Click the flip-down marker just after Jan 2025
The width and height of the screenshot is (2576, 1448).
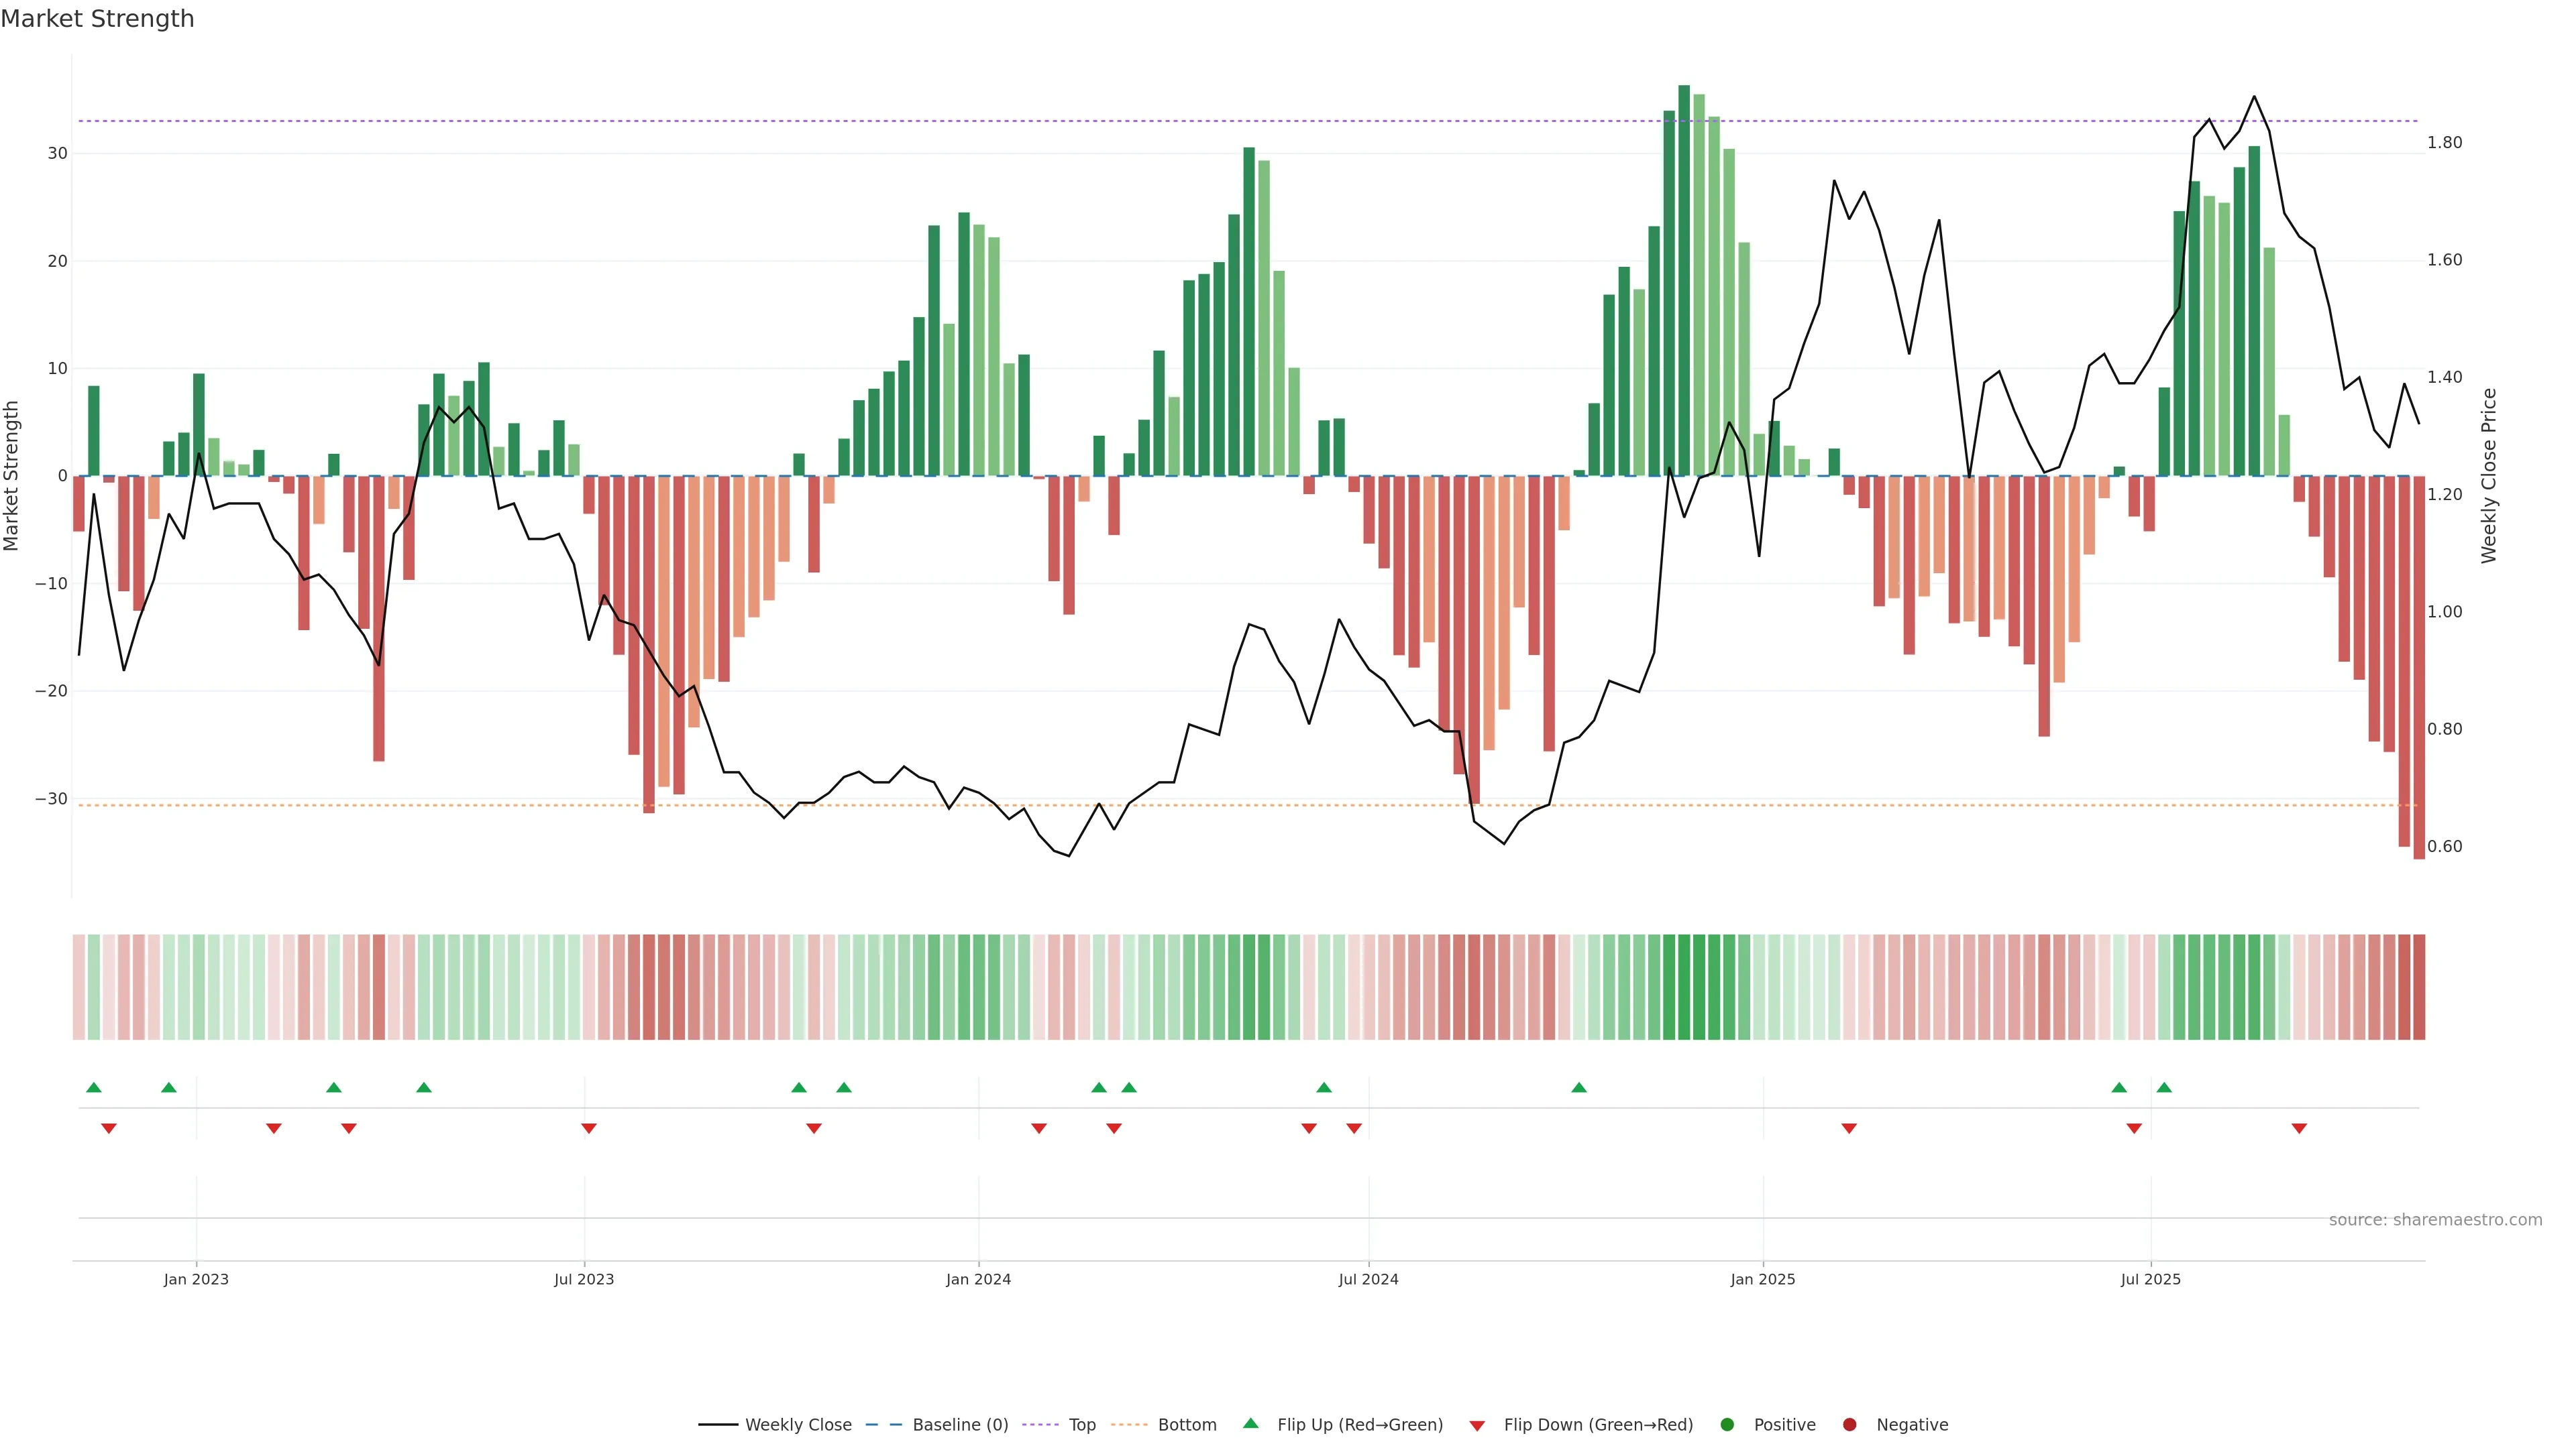1849,1128
